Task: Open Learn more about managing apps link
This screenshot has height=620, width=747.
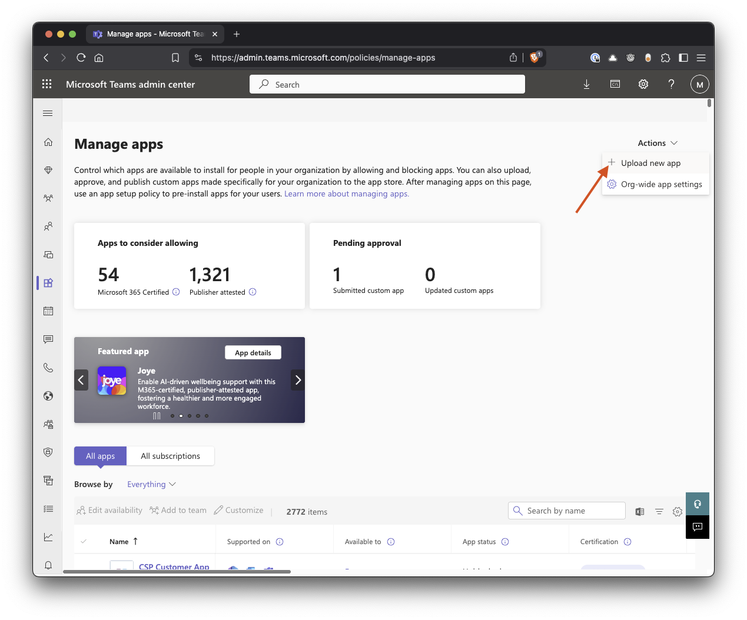Action: pyautogui.click(x=346, y=194)
